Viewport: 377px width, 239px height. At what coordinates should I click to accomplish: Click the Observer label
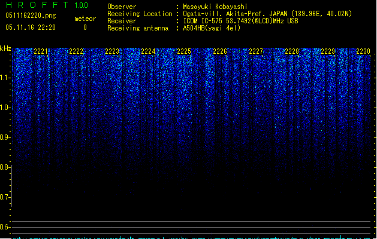(122, 7)
